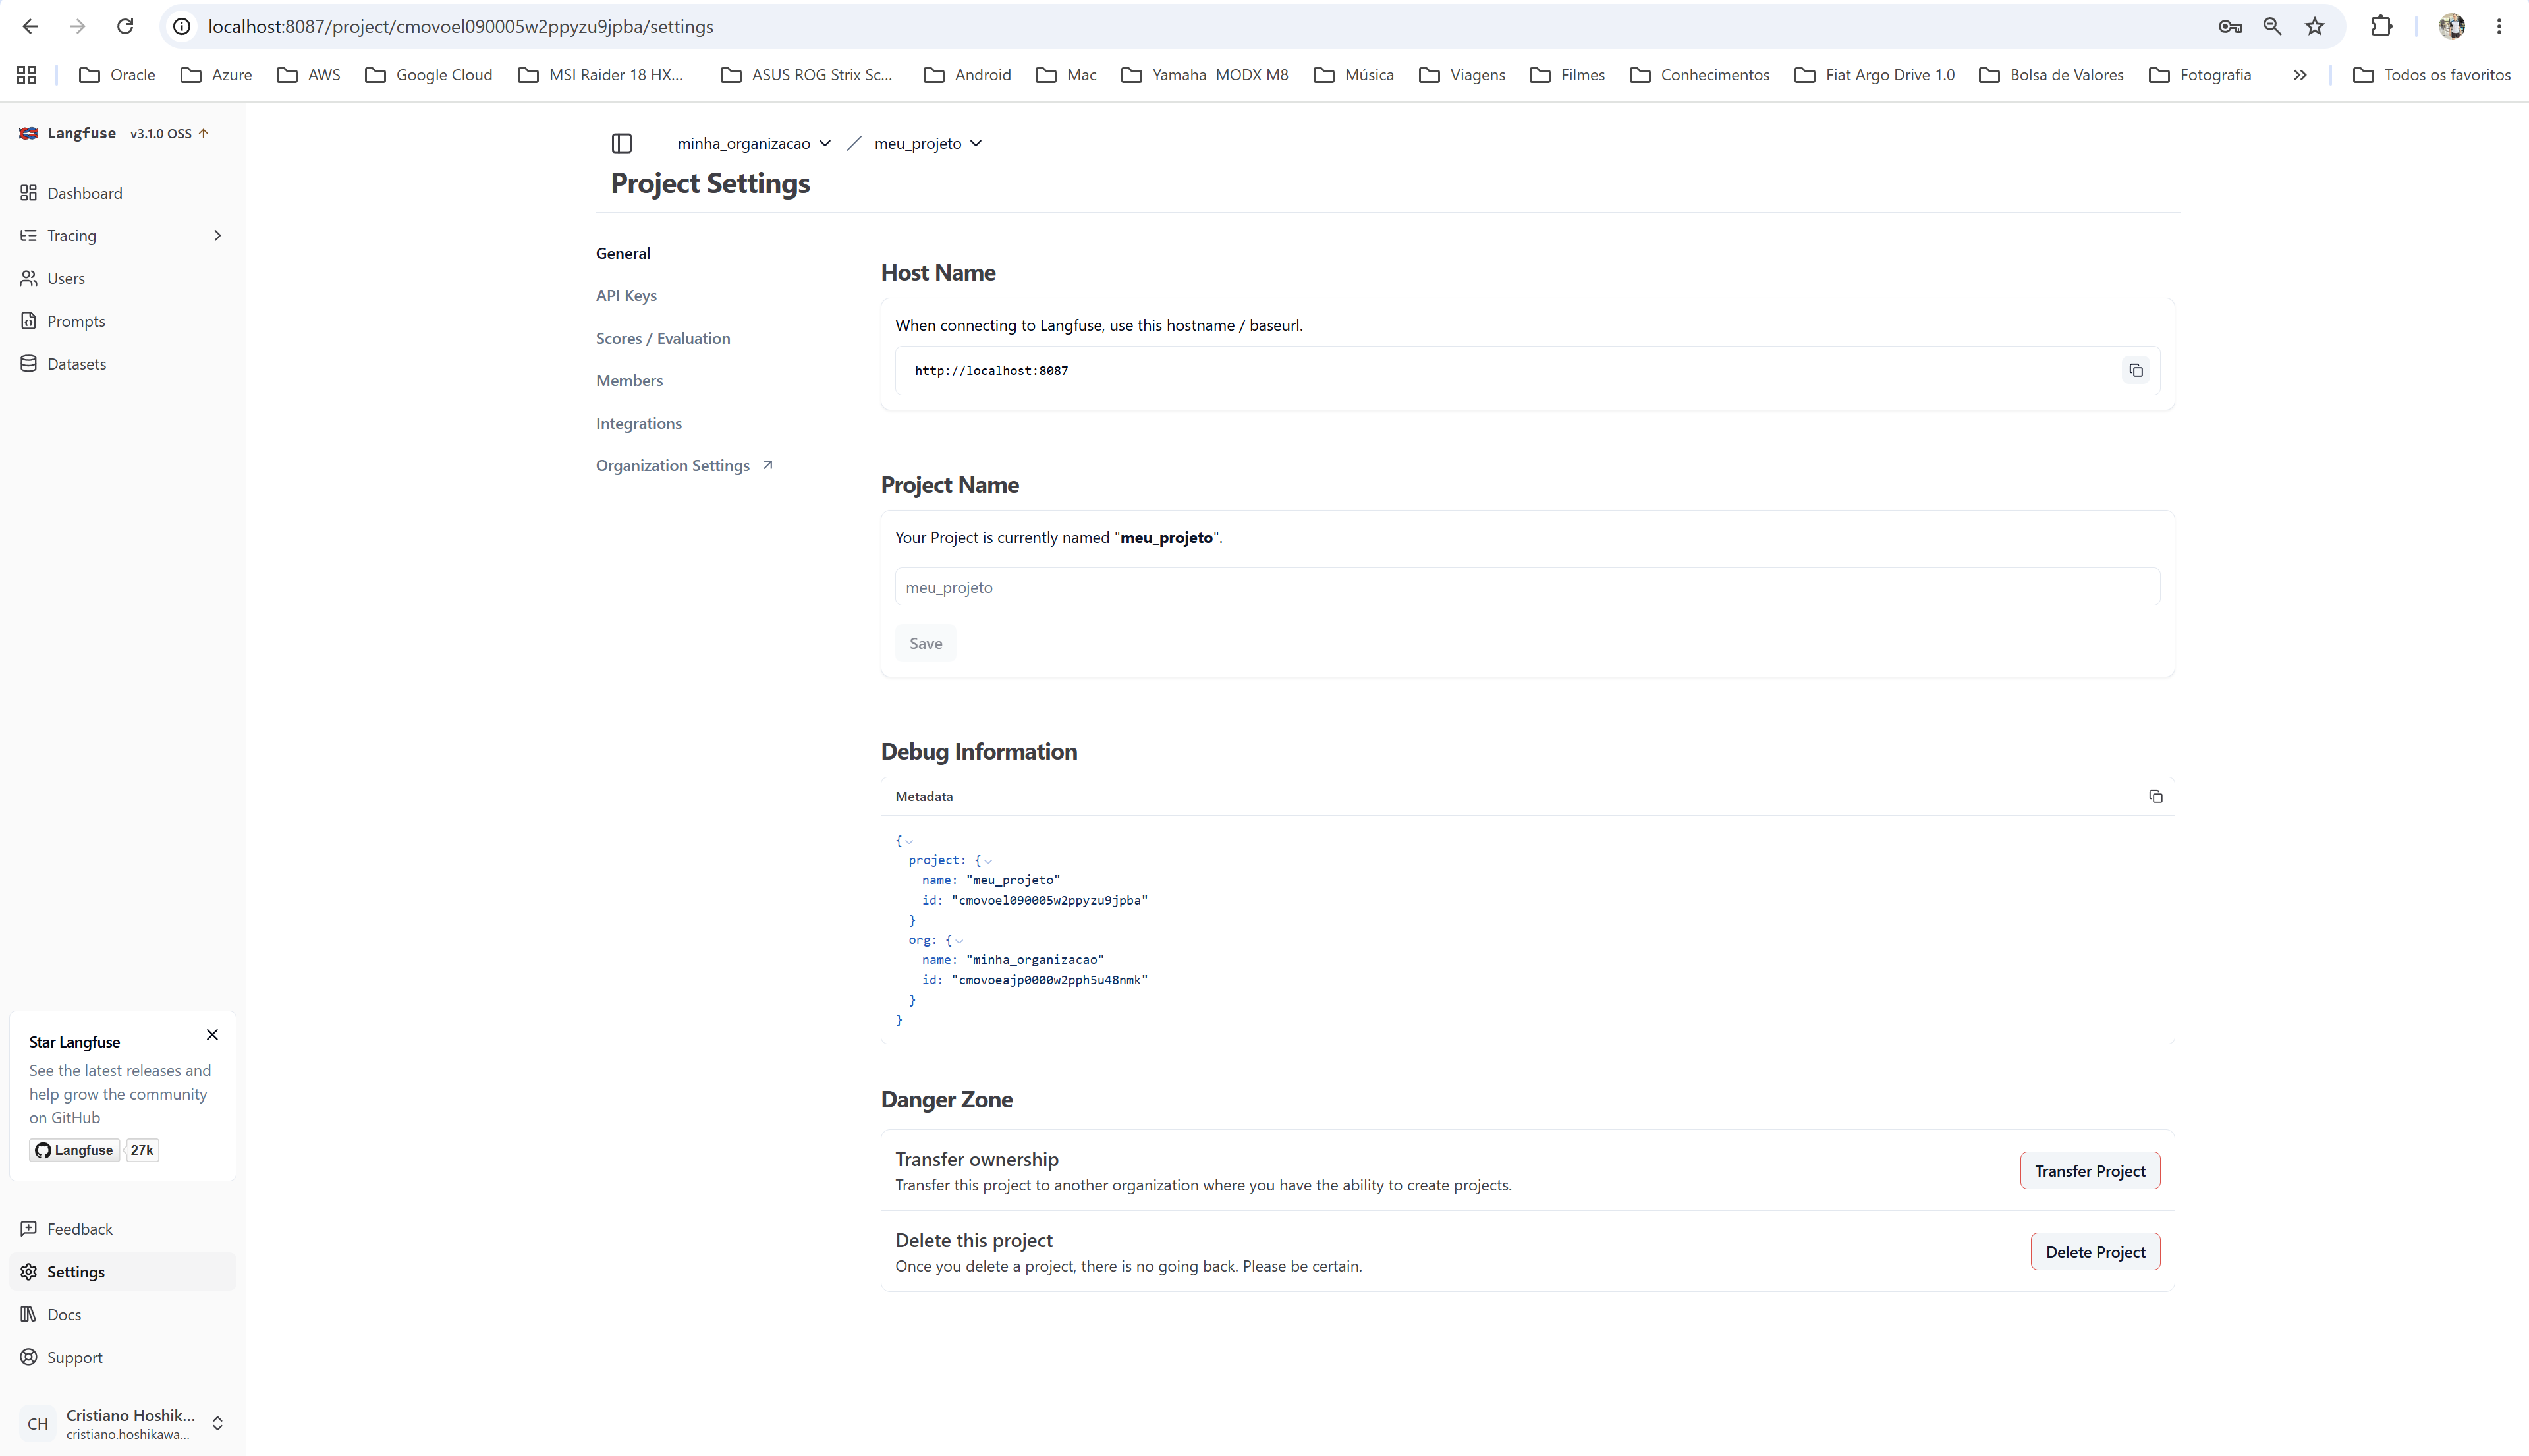Copy the host name URL
This screenshot has height=1456, width=2529.
coord(2136,370)
